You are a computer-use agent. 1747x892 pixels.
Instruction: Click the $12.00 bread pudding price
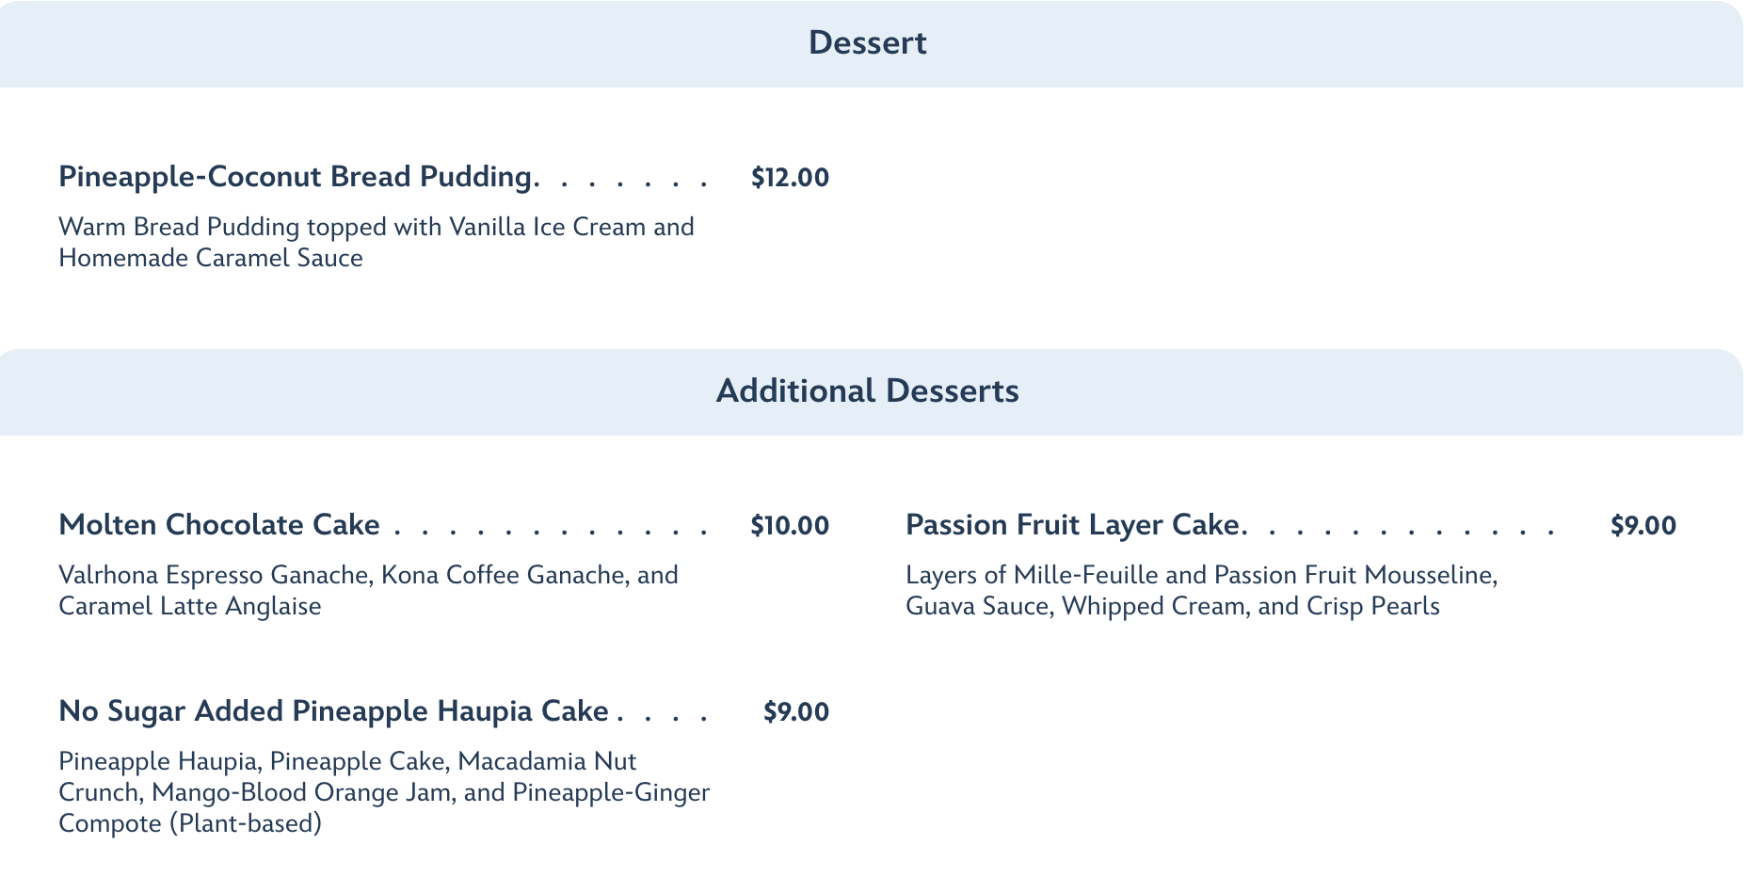[x=790, y=178]
